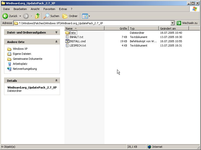The width and height of the screenshot is (201, 150).
Task: Click the Windows XP folder icon in sidebar
Action: pos(9,49)
